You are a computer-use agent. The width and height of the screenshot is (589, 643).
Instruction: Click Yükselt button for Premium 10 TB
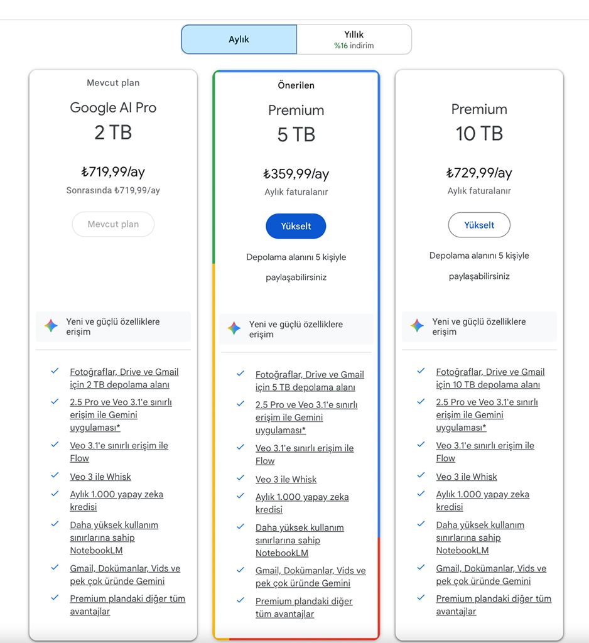(479, 225)
